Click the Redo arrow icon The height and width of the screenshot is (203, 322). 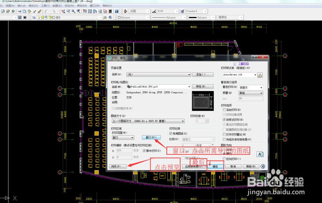click(x=53, y=11)
